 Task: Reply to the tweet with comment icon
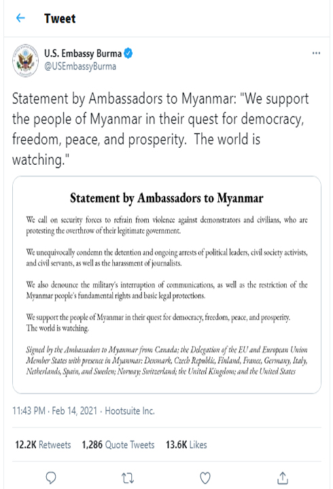[51, 477]
